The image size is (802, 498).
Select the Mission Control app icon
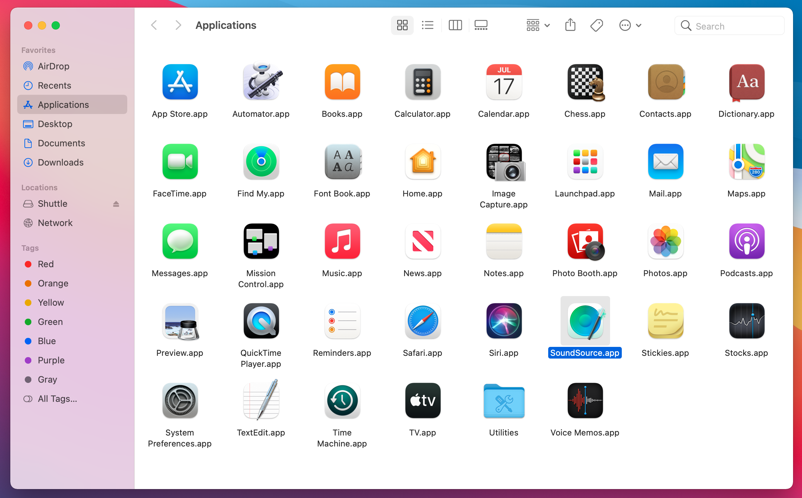[261, 241]
